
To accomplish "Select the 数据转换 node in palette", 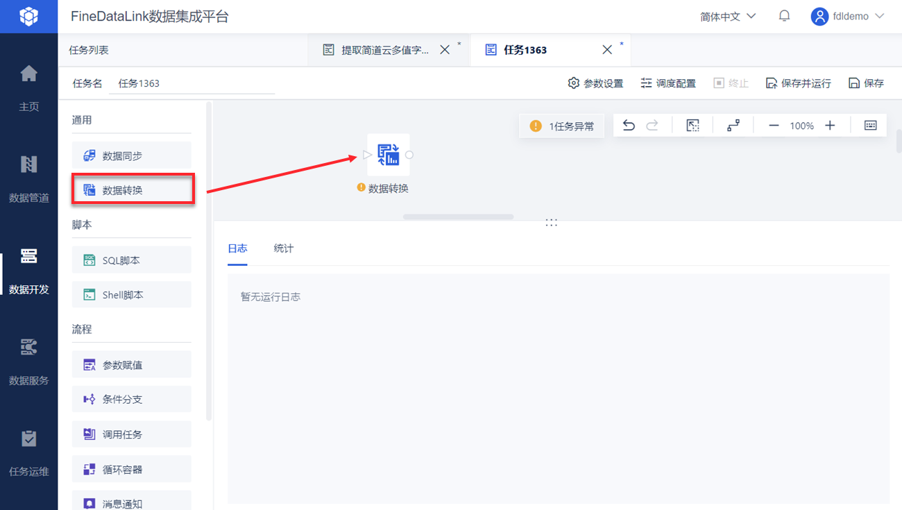I will [131, 189].
